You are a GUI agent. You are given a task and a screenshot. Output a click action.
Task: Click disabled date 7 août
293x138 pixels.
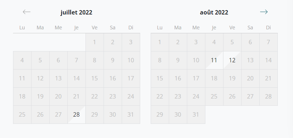[268, 42]
